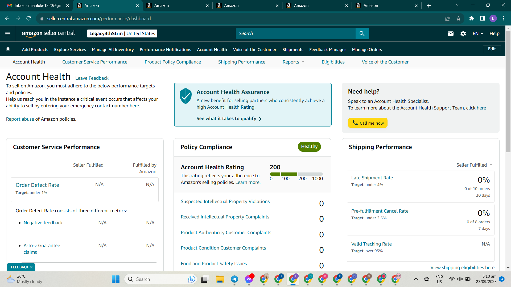Open Manage Orders menu item
The width and height of the screenshot is (511, 287).
pos(367,49)
